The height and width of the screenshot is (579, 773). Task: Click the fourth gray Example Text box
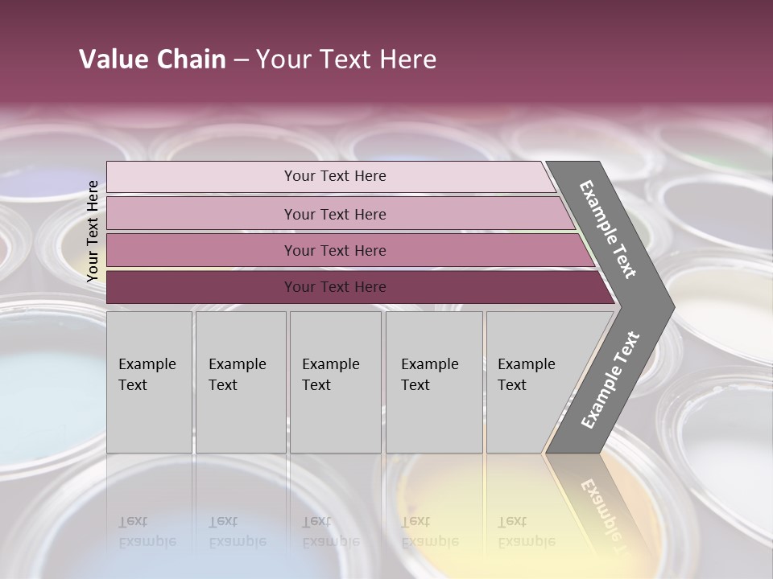[433, 382]
